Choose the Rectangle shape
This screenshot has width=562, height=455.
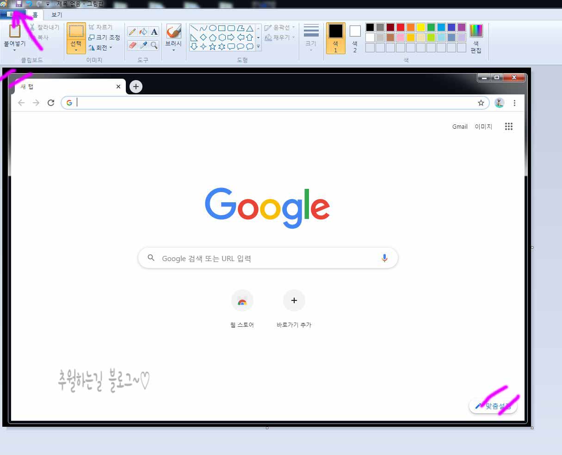point(222,28)
